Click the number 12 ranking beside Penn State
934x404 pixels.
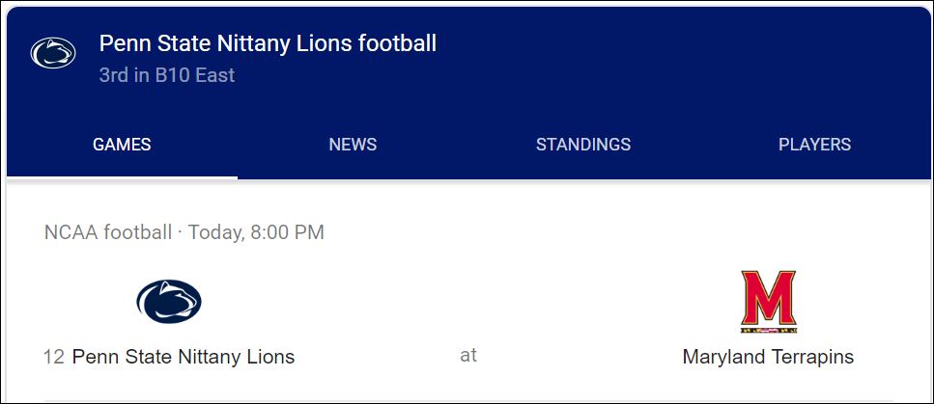coord(54,357)
